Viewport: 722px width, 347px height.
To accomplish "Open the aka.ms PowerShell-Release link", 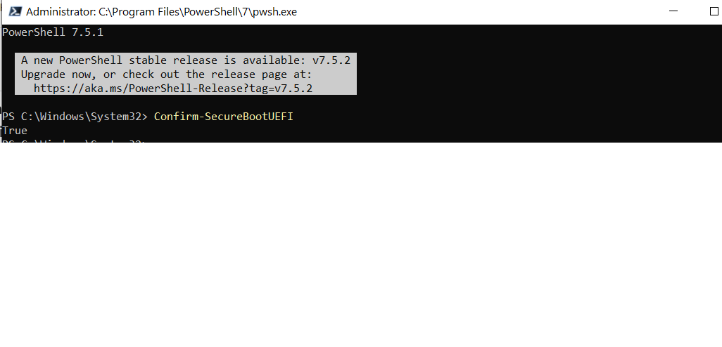I will [x=172, y=89].
